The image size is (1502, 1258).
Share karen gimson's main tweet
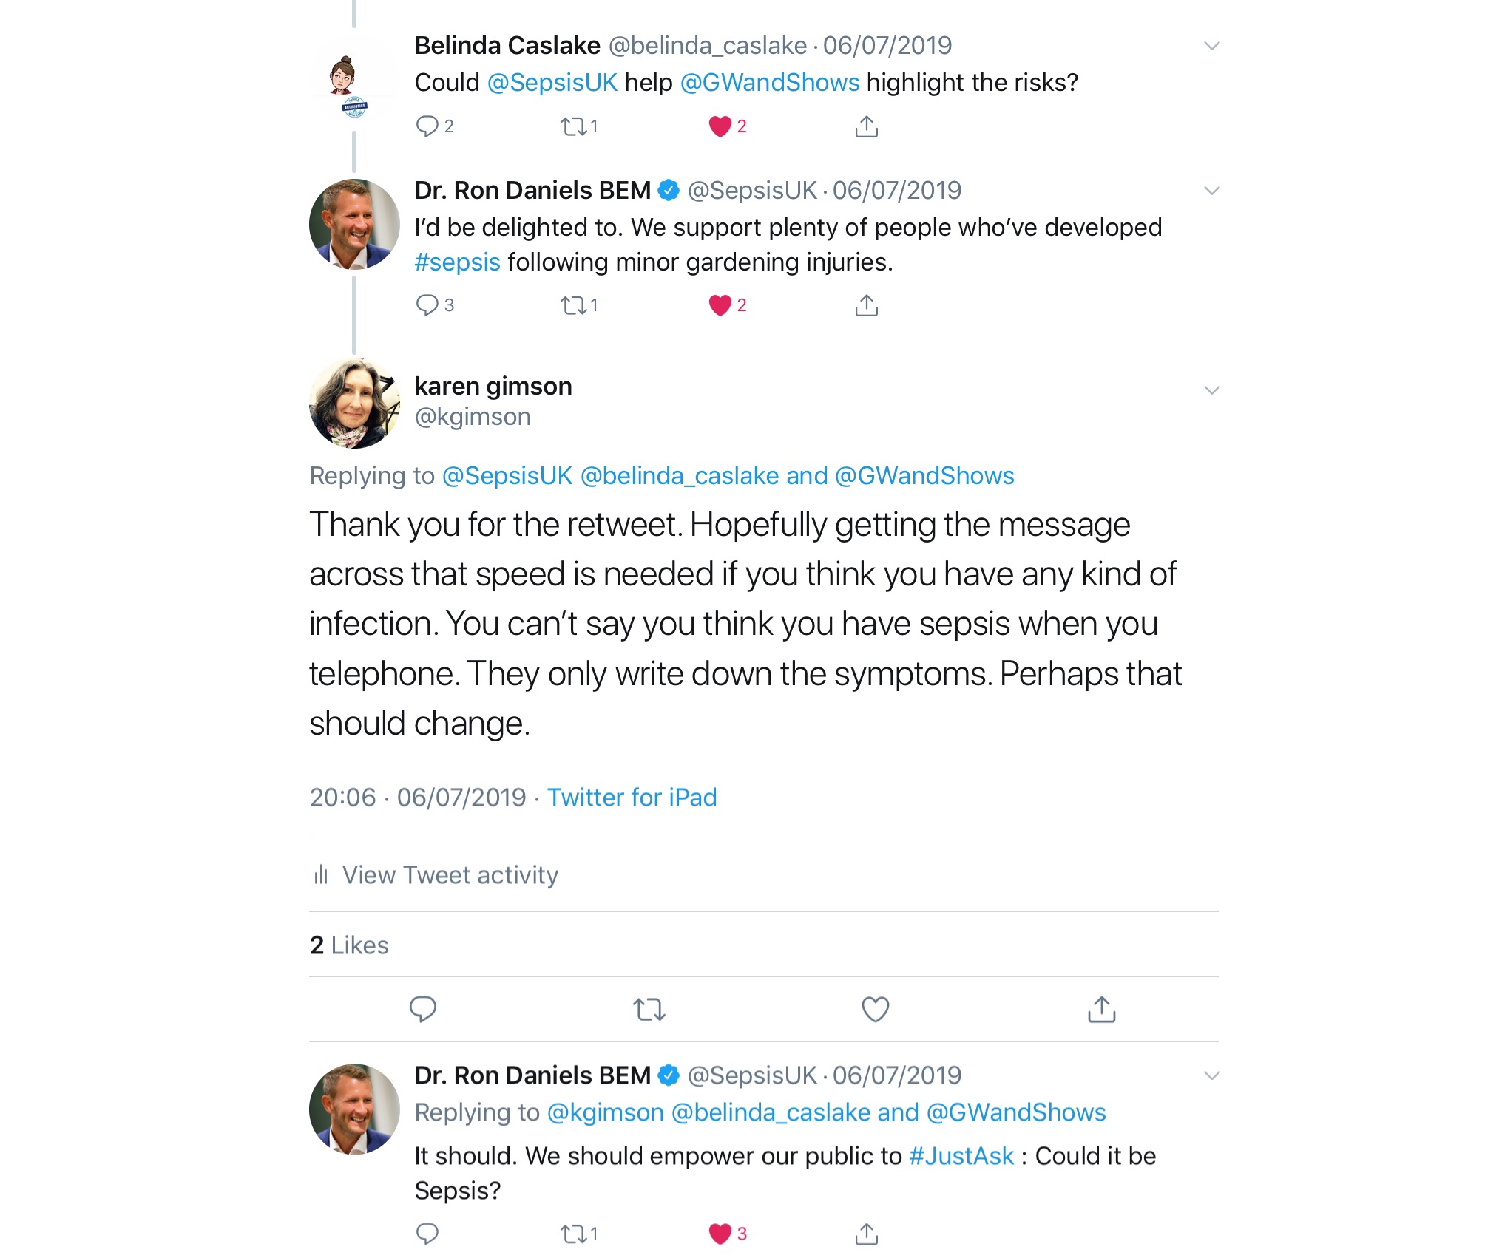[x=1101, y=1009]
